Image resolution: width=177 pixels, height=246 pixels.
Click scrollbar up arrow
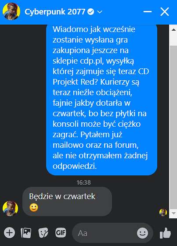point(173,30)
